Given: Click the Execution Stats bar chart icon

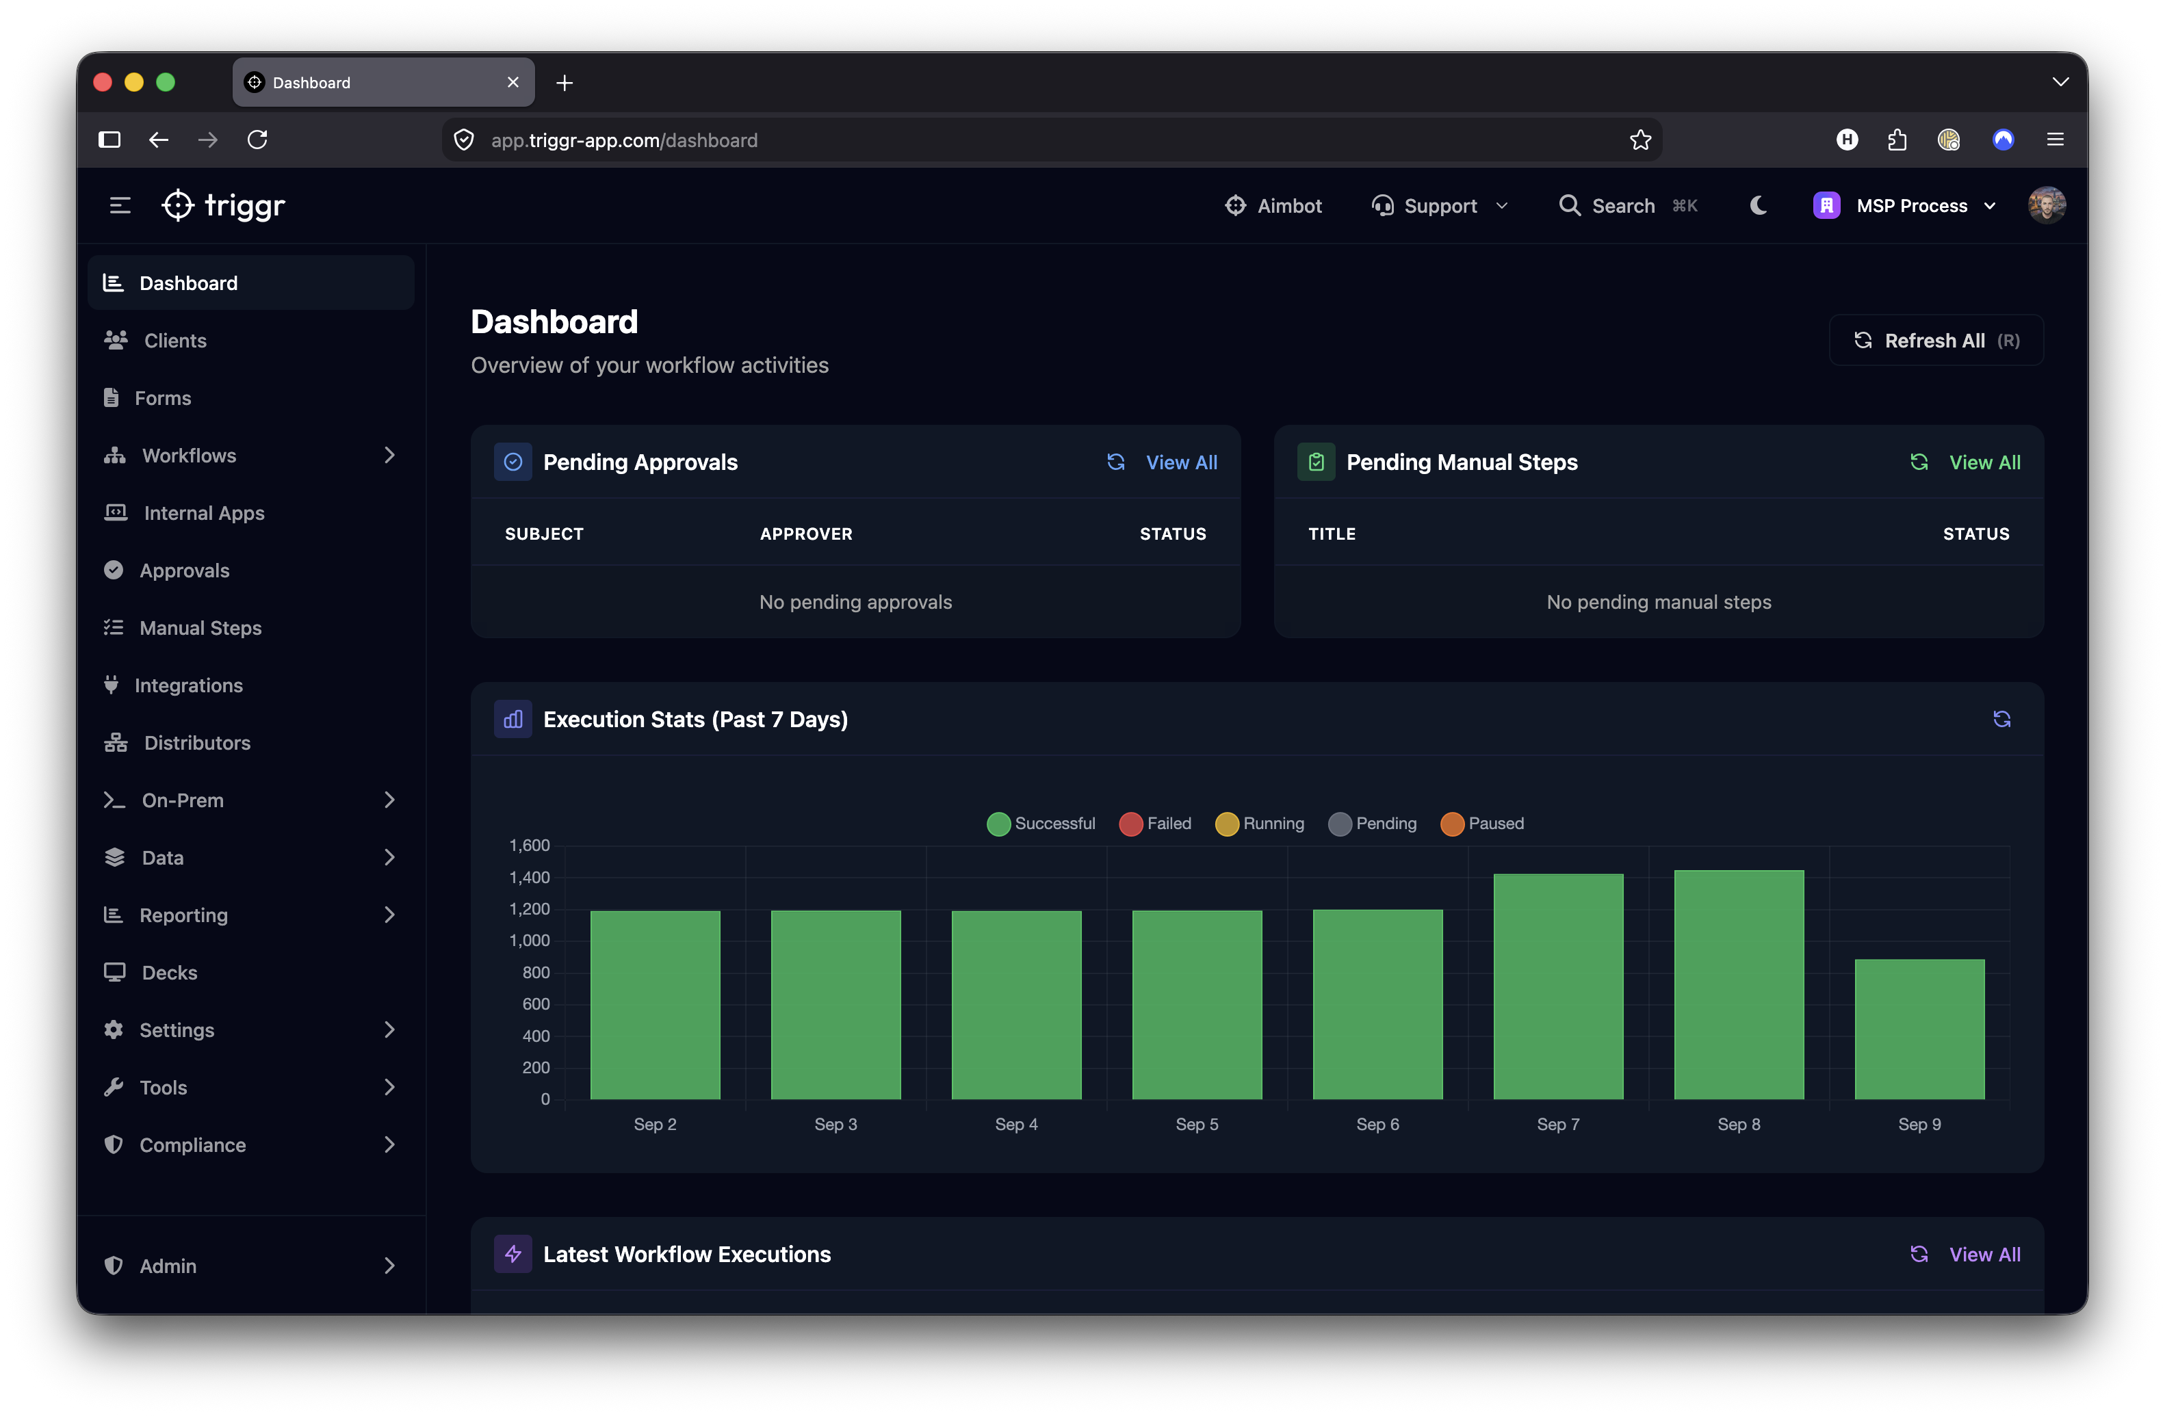Looking at the screenshot, I should pyautogui.click(x=513, y=720).
